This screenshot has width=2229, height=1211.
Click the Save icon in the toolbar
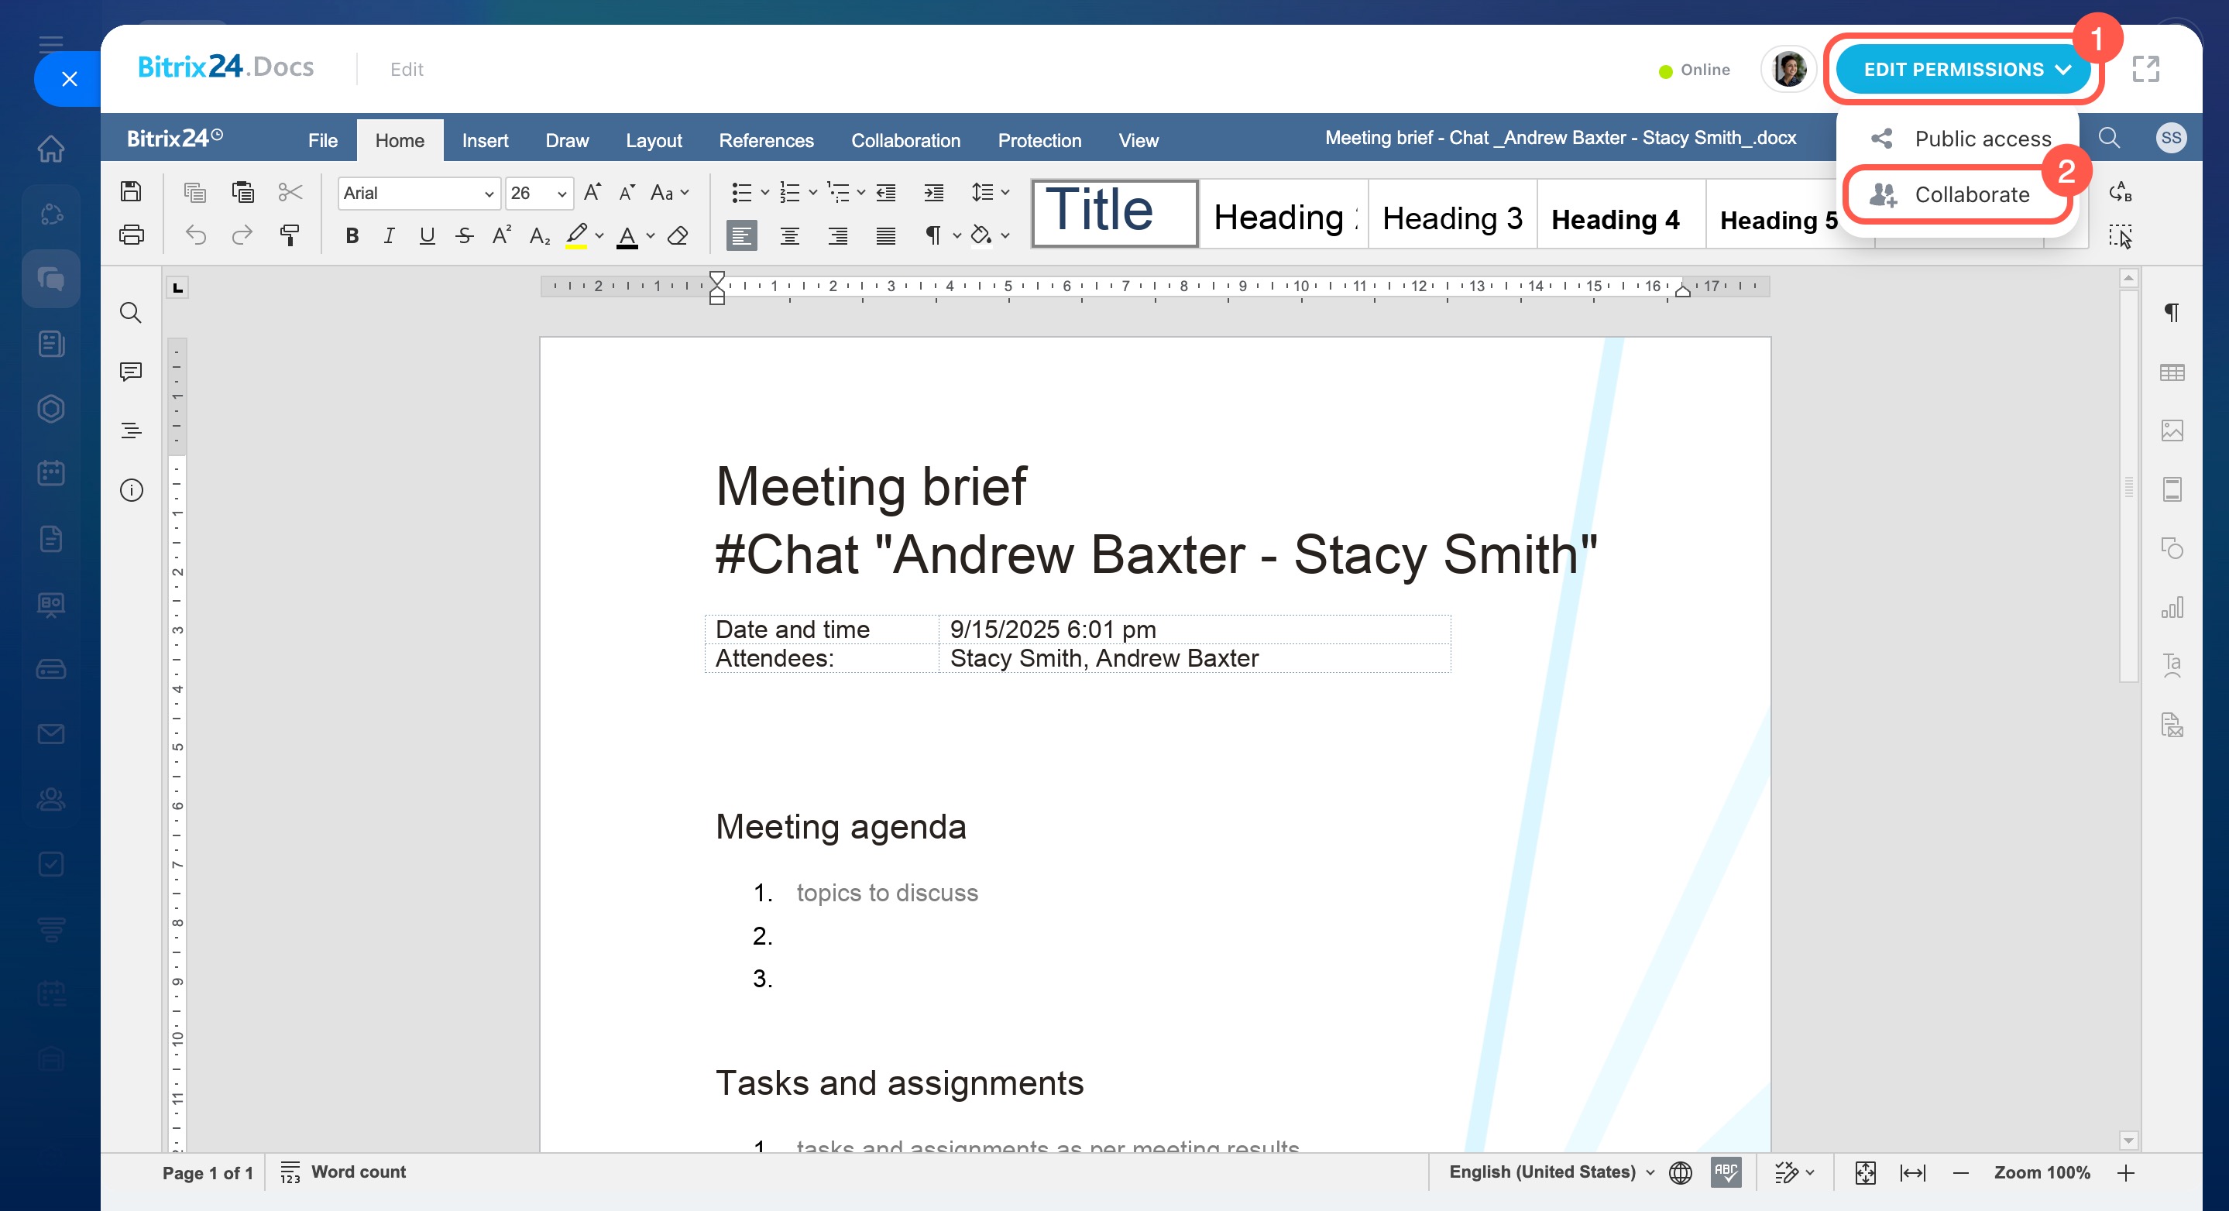point(131,191)
